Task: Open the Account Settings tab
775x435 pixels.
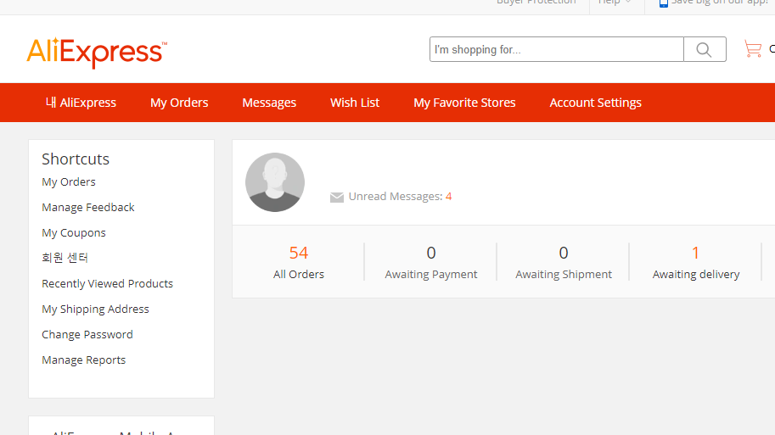Action: coord(596,103)
